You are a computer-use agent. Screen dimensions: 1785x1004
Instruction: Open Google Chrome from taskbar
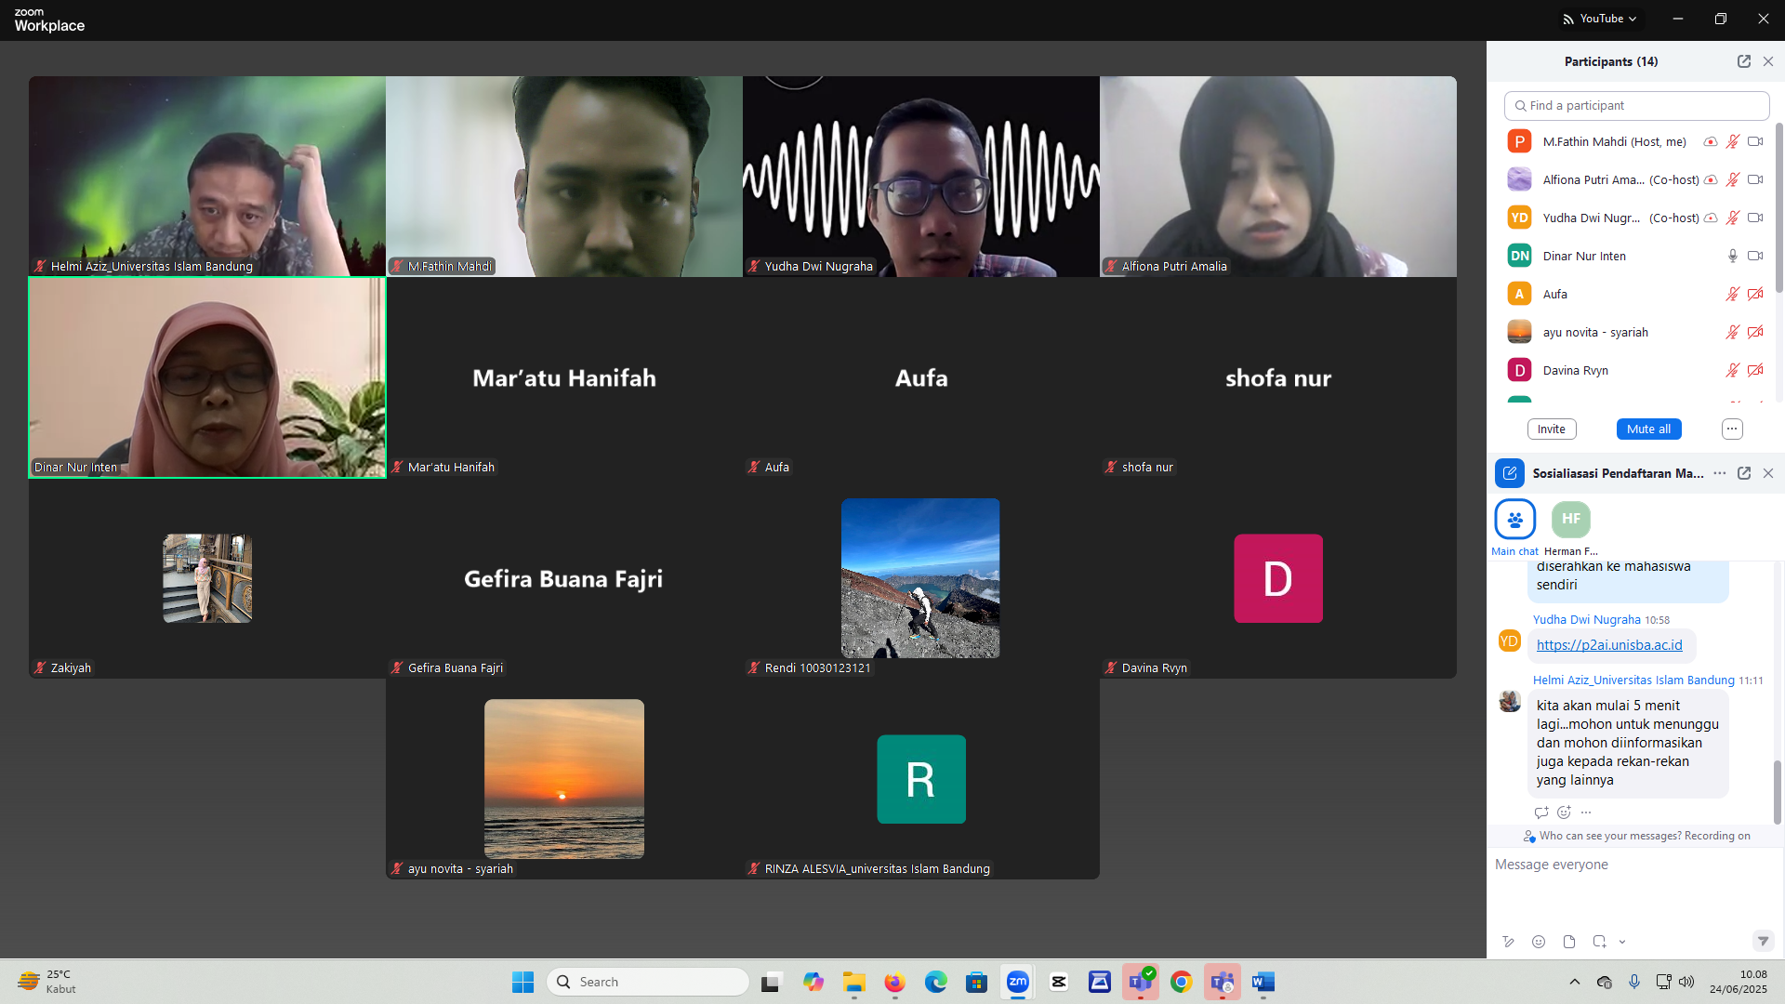[x=1182, y=982]
